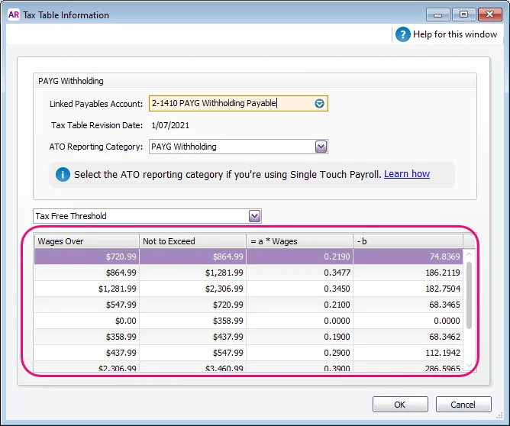Viewport: 510px width, 426px height.
Task: Click the table scrollbar up arrow
Action: coord(469,254)
